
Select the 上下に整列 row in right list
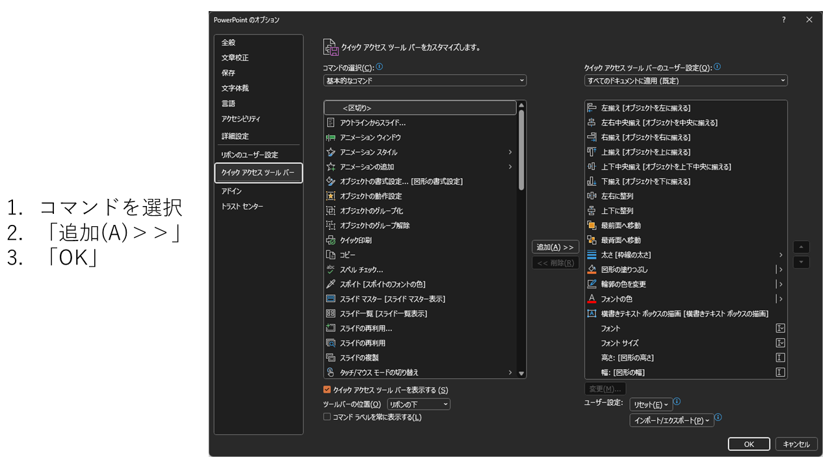(686, 211)
